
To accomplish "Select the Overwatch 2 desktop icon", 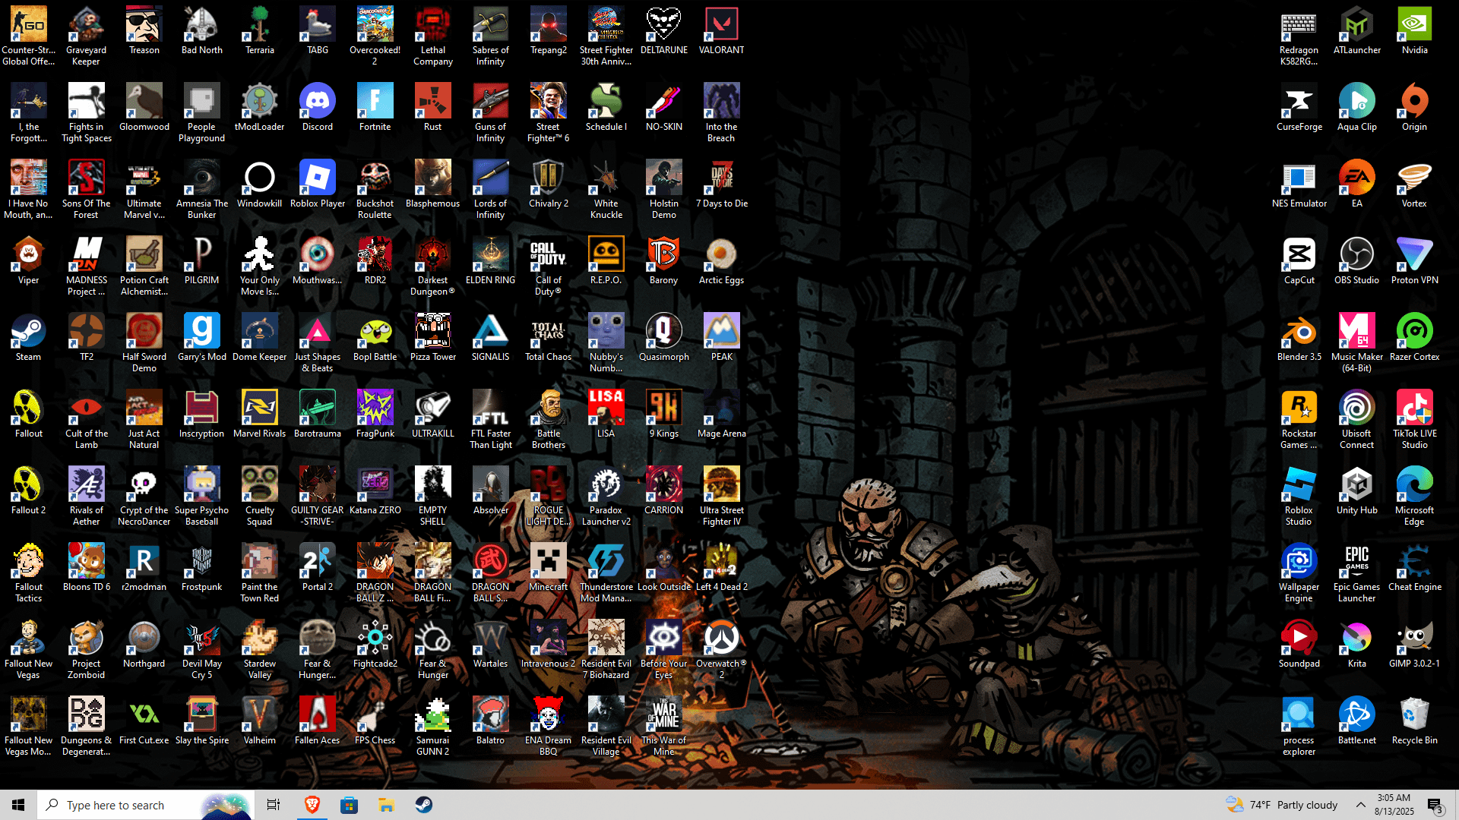I will pos(722,650).
